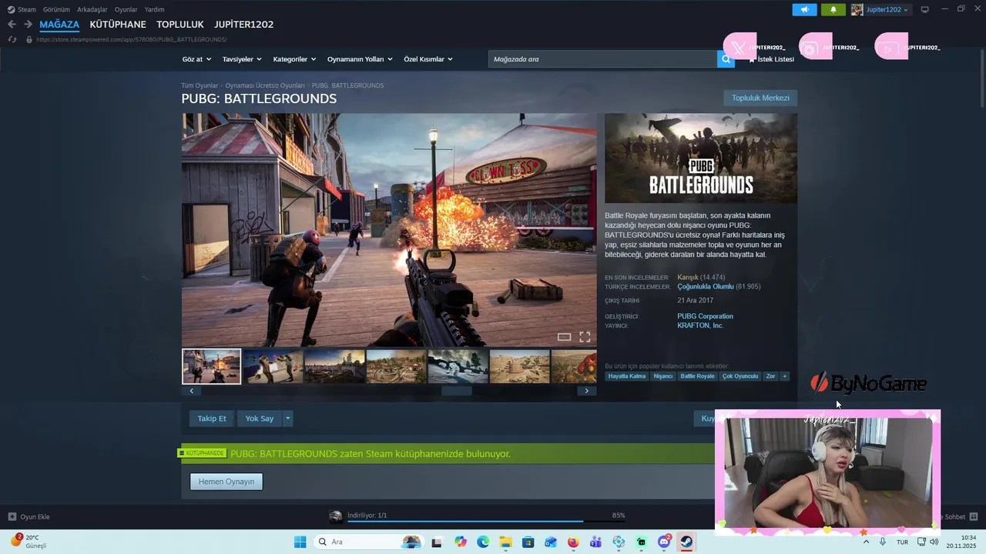This screenshot has width=986, height=554.
Task: Go back with the left arrow
Action: pyautogui.click(x=12, y=25)
